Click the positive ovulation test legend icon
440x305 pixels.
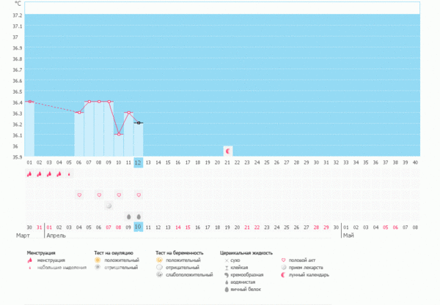[98, 260]
